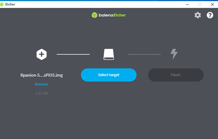Click the balenaEtcher logo

tap(109, 15)
